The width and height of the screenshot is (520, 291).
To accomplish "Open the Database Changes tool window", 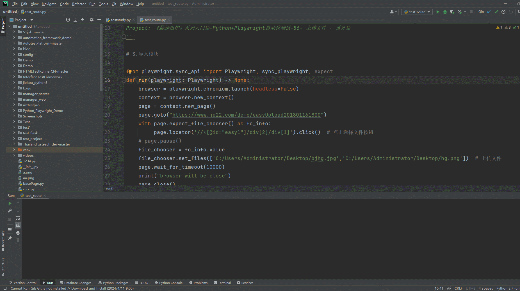I will pyautogui.click(x=75, y=283).
